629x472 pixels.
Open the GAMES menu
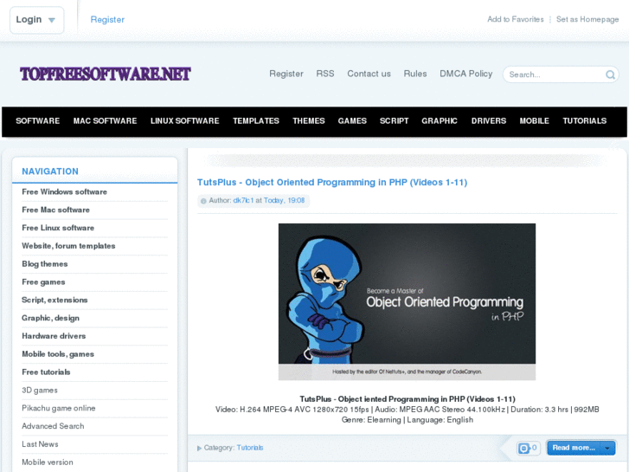click(x=352, y=121)
